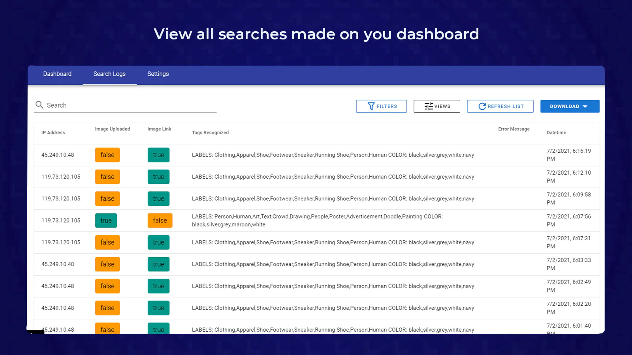Click the funnel icon in Filters

tap(371, 106)
